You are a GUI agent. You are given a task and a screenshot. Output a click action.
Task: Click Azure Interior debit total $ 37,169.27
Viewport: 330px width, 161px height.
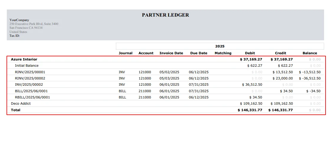[251, 59]
